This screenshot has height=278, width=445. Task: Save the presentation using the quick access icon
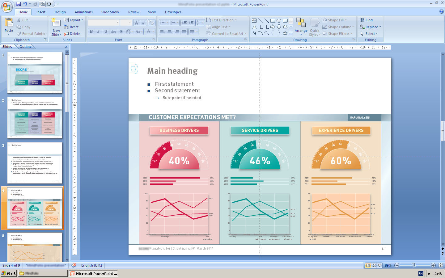[19, 4]
